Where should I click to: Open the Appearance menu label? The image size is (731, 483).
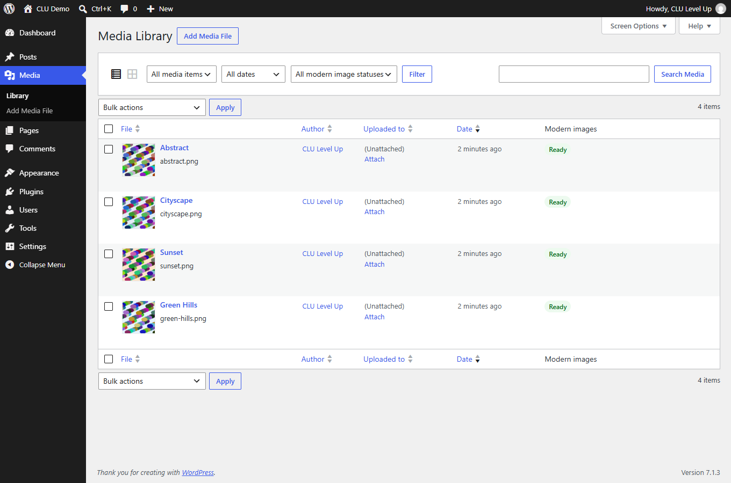tap(39, 173)
